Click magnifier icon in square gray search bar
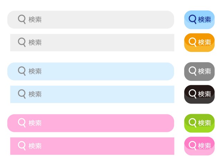Screen dimensions: 222x167 click(x=22, y=42)
